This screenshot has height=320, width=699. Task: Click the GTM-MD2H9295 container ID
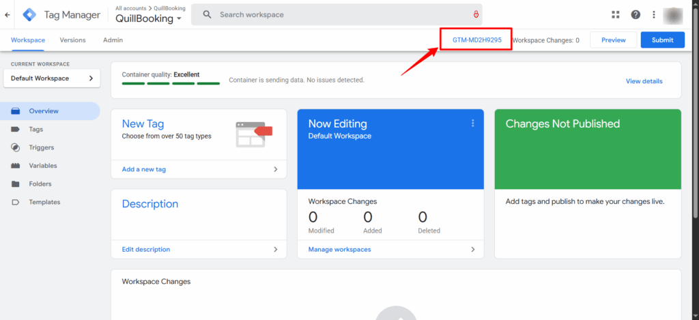coord(476,40)
